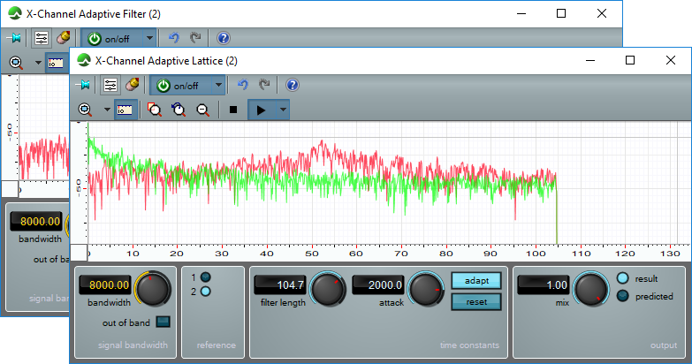Stop the graph with the stop button

point(233,110)
